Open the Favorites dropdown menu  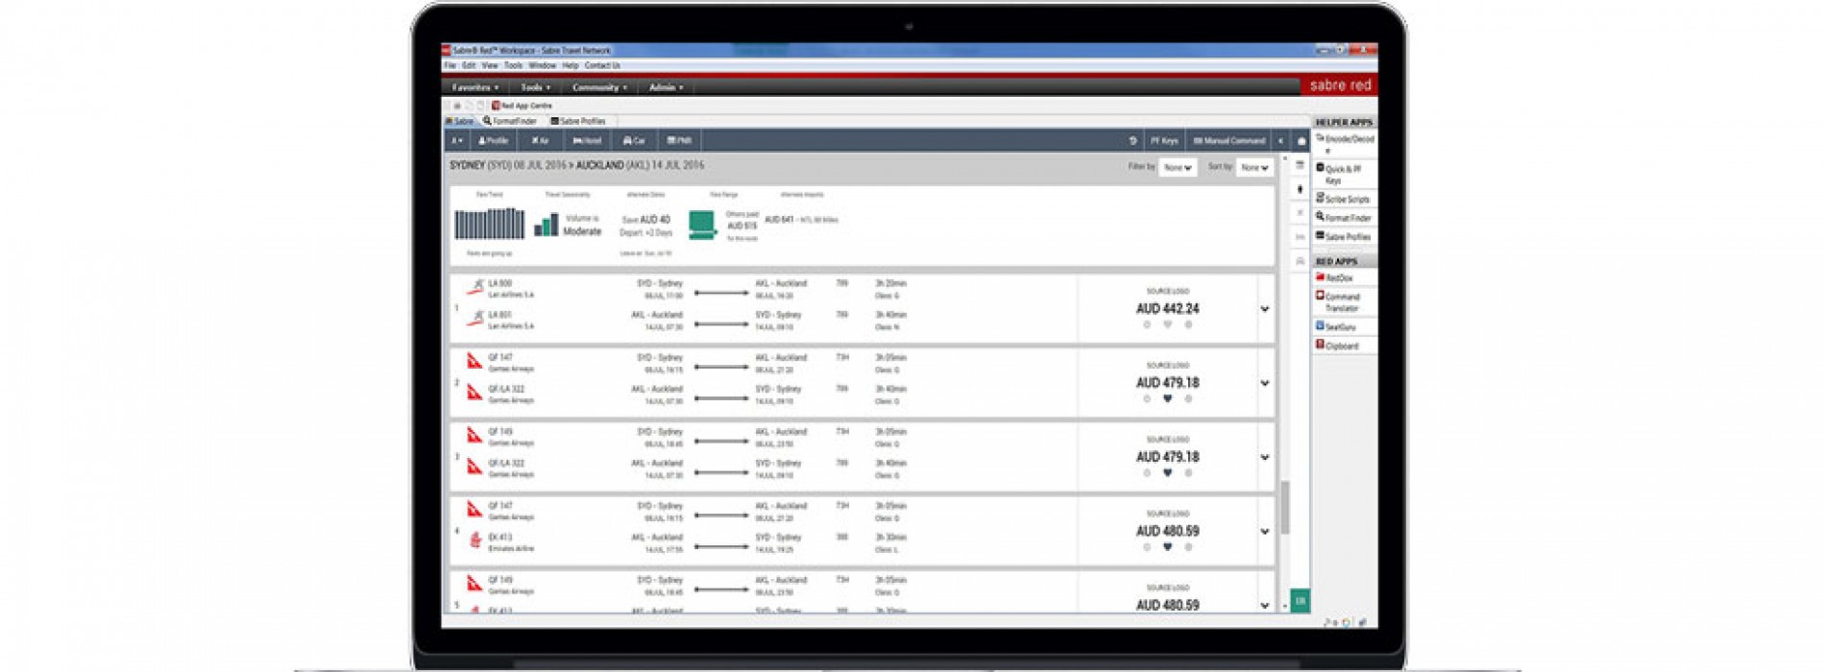point(475,87)
